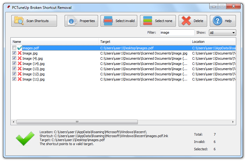The width and height of the screenshot is (246, 161).
Task: Click the PCTuneUp app icon in title bar
Action: coord(8,7)
